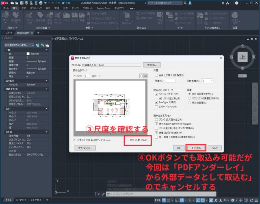Click the キャンセル button
Screen dimensions: 260x204
[196, 148]
